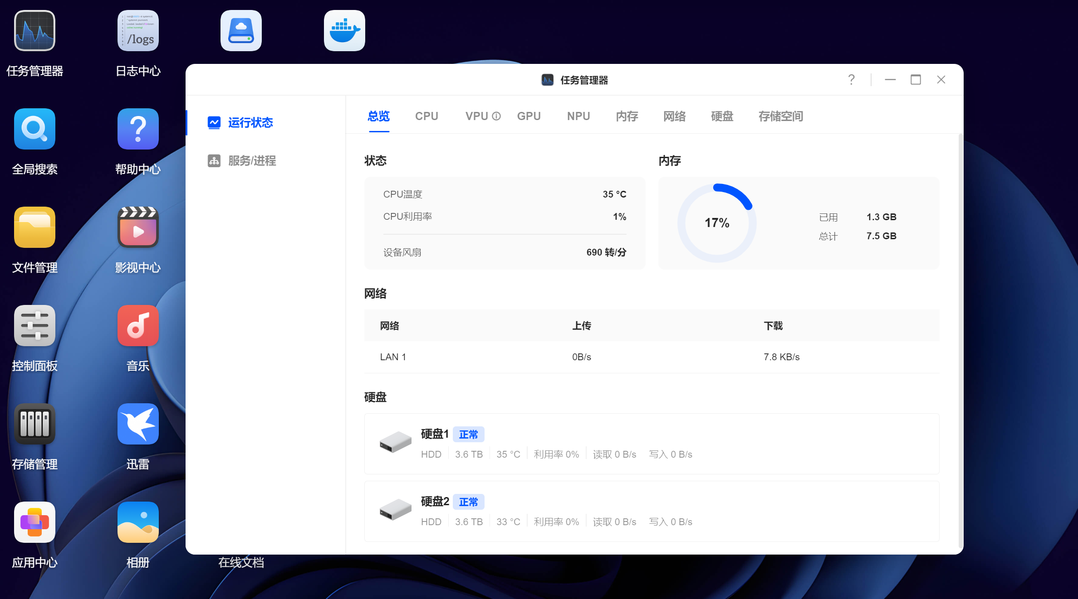
Task: Open 存储管理 storage manager icon
Action: (x=34, y=424)
